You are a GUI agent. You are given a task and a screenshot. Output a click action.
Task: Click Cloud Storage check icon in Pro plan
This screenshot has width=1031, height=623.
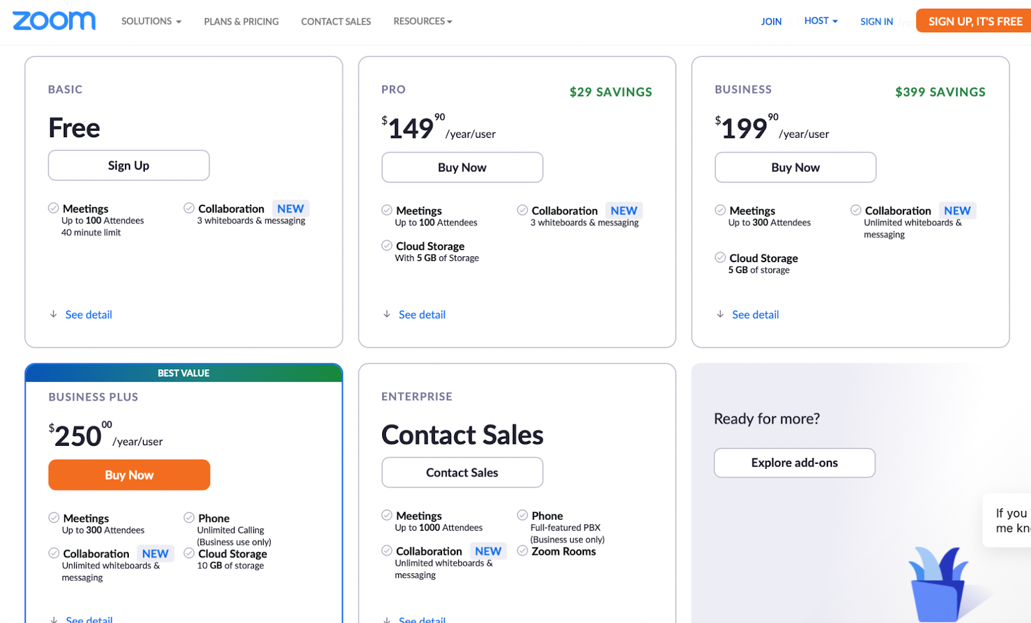[x=387, y=245]
